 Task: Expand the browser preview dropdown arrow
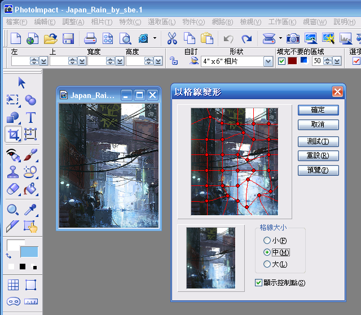[x=155, y=38]
